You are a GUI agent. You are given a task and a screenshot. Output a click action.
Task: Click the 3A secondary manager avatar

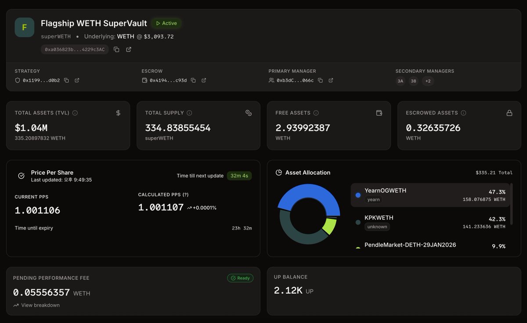pyautogui.click(x=400, y=81)
